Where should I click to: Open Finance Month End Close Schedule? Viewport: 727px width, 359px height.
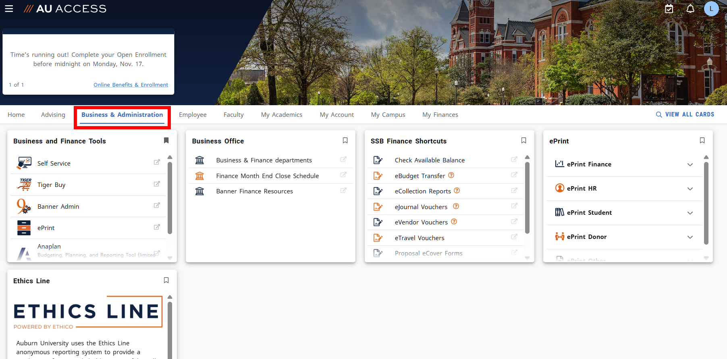[x=267, y=176]
